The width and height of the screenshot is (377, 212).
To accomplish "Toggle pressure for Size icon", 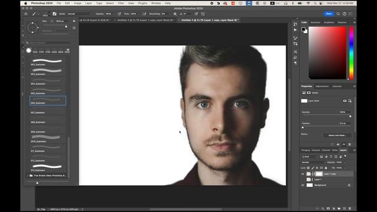I will (x=196, y=14).
